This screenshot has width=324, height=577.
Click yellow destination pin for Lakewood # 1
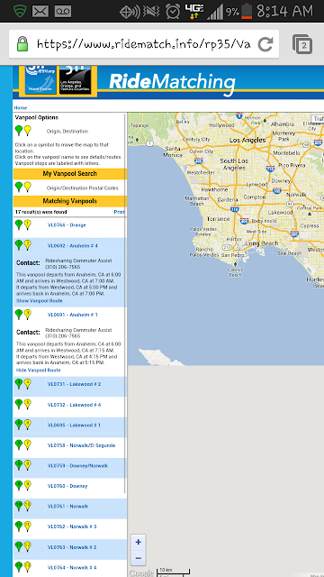[x=28, y=425]
